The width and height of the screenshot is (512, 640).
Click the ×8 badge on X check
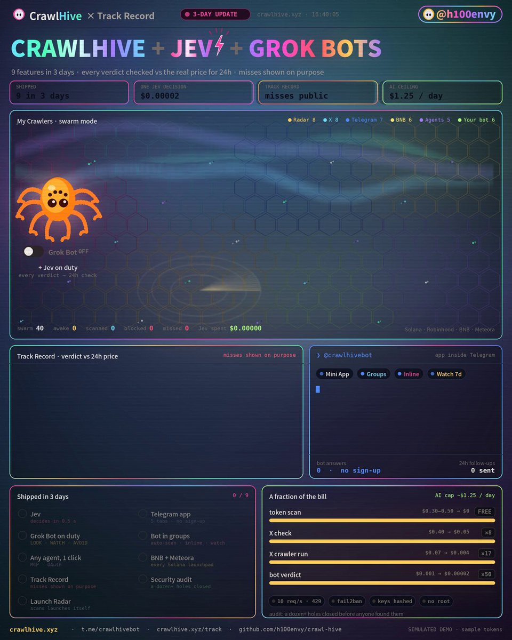click(x=488, y=532)
